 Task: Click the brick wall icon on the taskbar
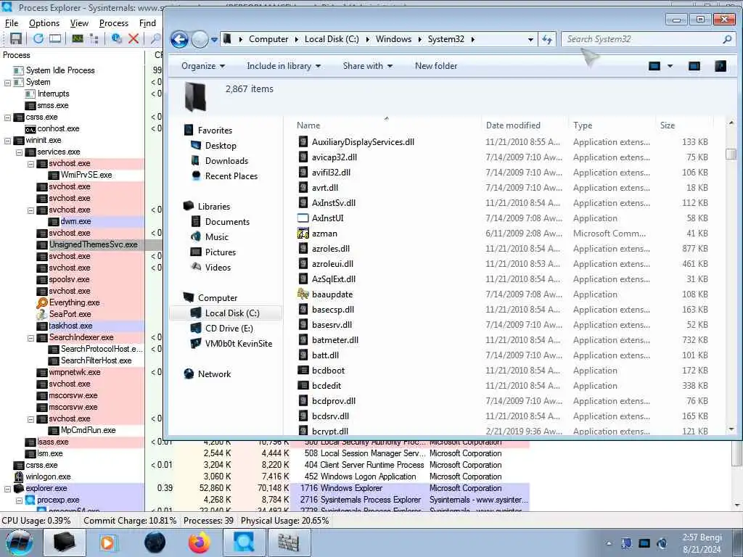pyautogui.click(x=289, y=542)
